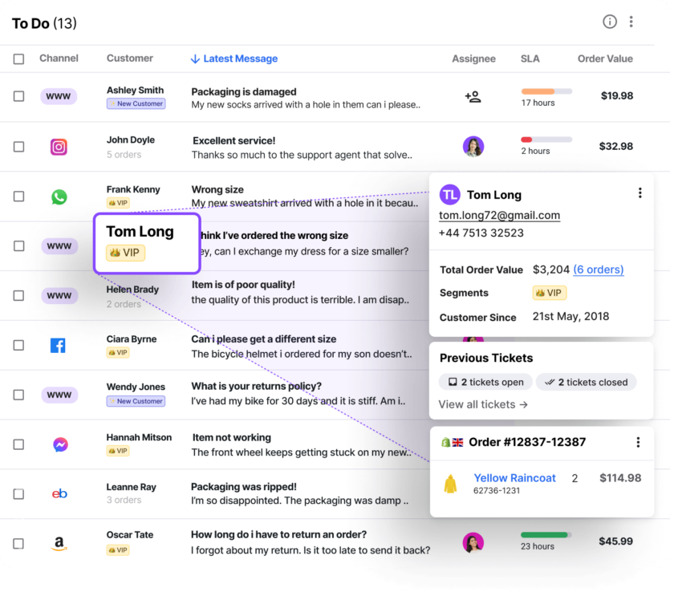Open the Instagram channel icon on John Doyle's row
This screenshot has width=674, height=600.
tap(59, 147)
